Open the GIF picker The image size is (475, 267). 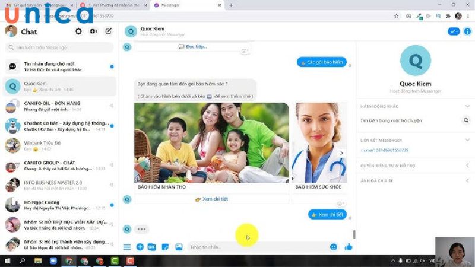152,247
